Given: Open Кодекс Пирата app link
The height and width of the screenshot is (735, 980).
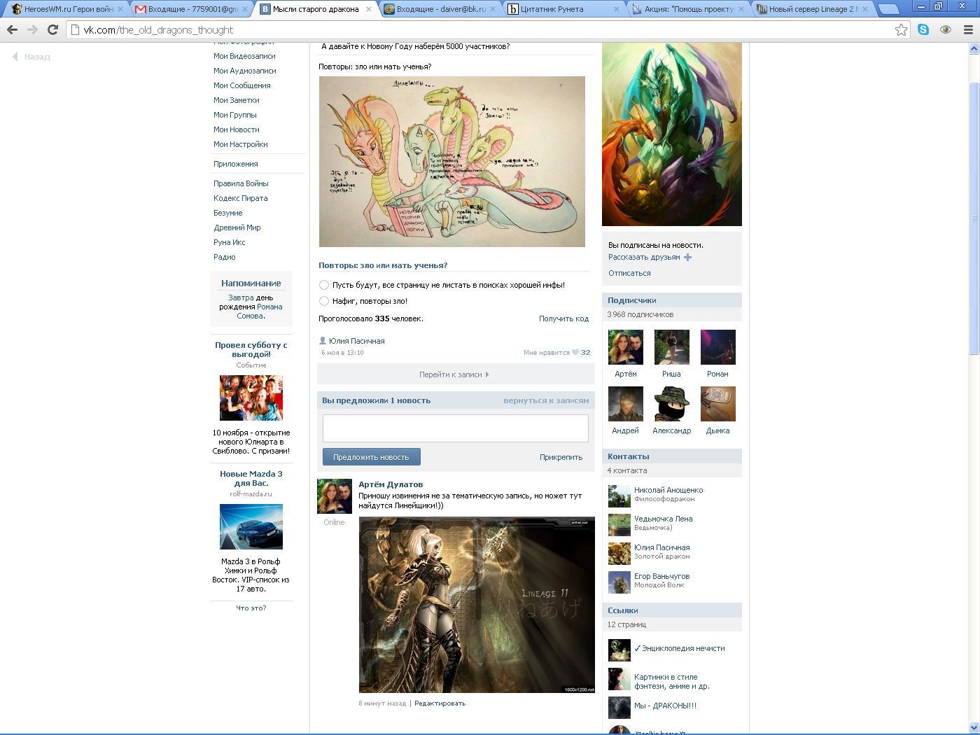Looking at the screenshot, I should (x=240, y=198).
